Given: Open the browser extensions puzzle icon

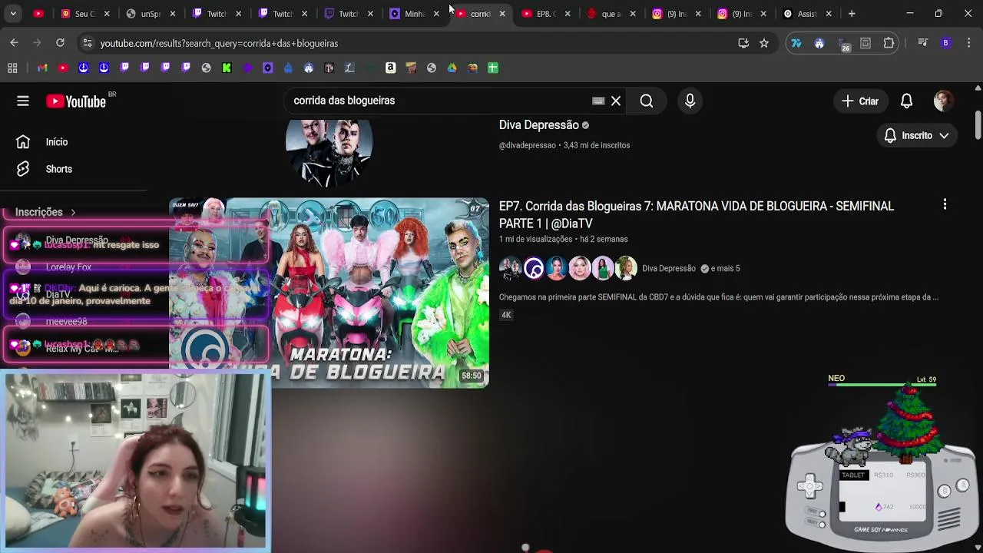Looking at the screenshot, I should click(x=889, y=43).
